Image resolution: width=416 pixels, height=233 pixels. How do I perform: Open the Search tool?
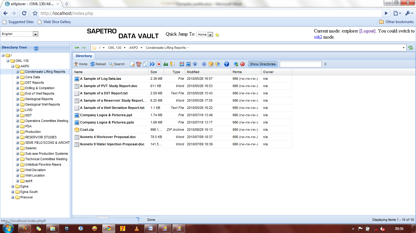pos(117,64)
